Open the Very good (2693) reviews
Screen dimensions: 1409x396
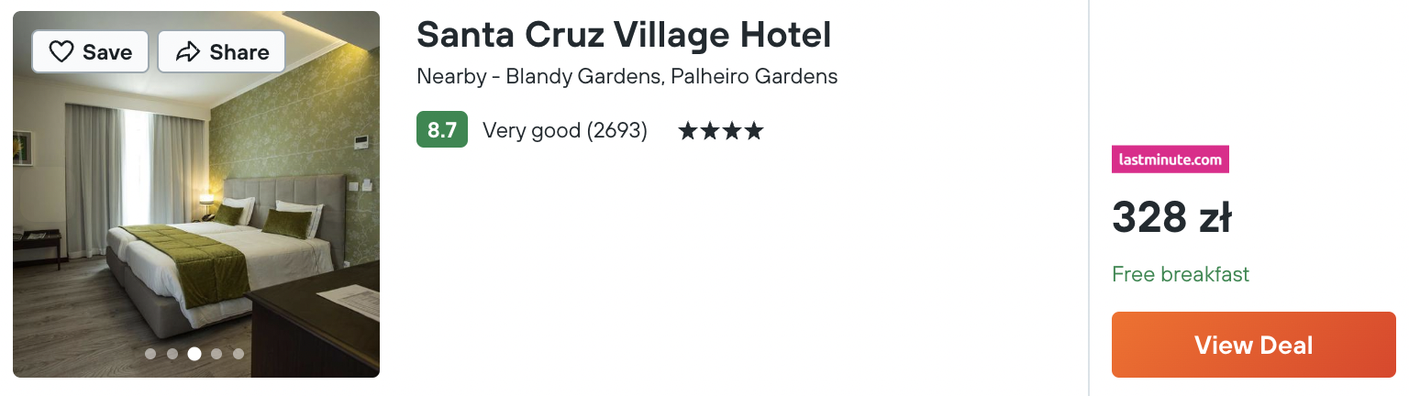(565, 131)
